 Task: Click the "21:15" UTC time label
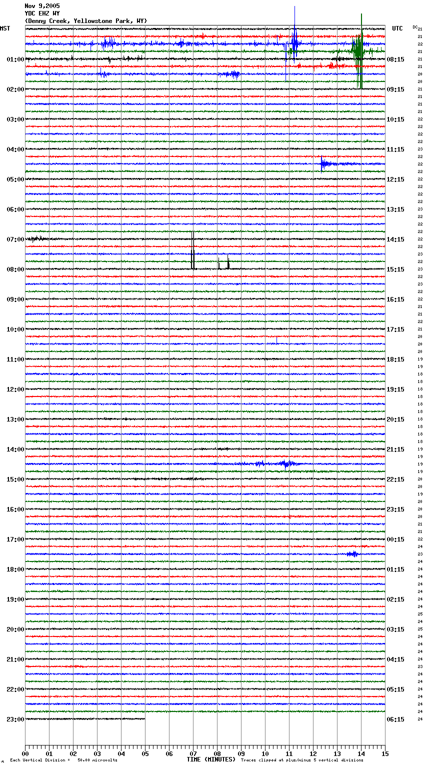point(395,449)
